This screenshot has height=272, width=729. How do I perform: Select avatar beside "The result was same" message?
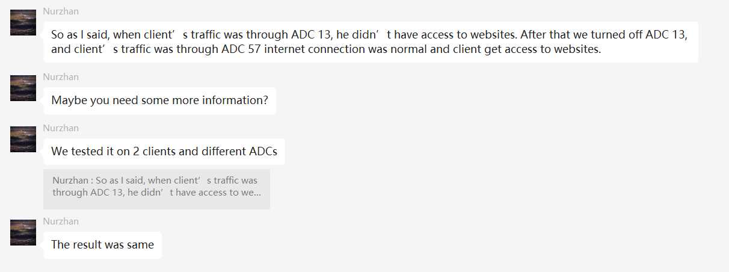[23, 233]
